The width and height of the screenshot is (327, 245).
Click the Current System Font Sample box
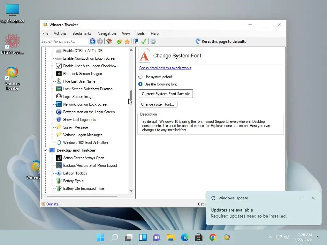point(166,94)
